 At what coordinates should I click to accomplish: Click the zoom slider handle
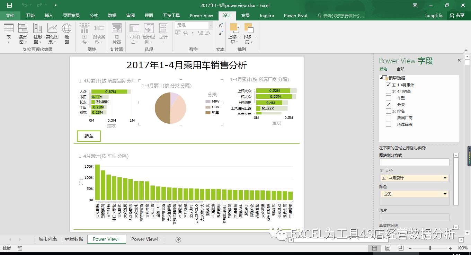pyautogui.click(x=430, y=248)
